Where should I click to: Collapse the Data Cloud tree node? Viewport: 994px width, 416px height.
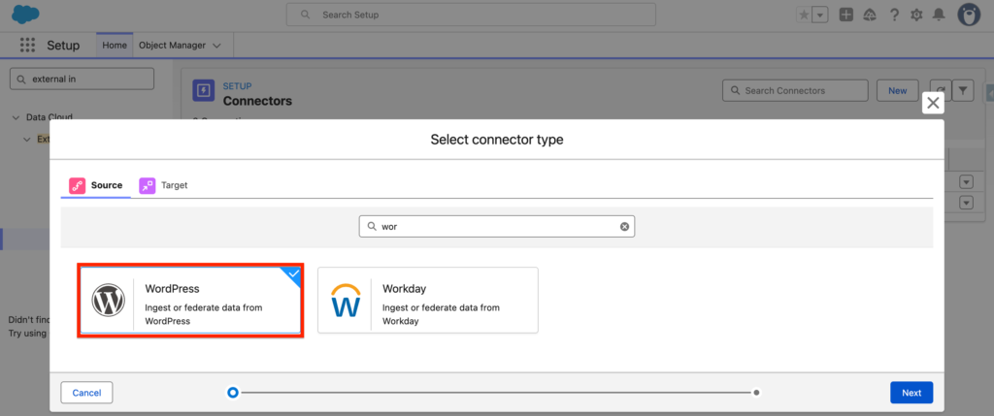point(16,117)
